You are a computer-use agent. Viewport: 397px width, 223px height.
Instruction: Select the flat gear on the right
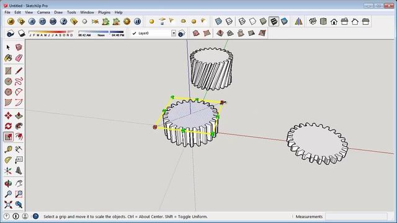(317, 143)
